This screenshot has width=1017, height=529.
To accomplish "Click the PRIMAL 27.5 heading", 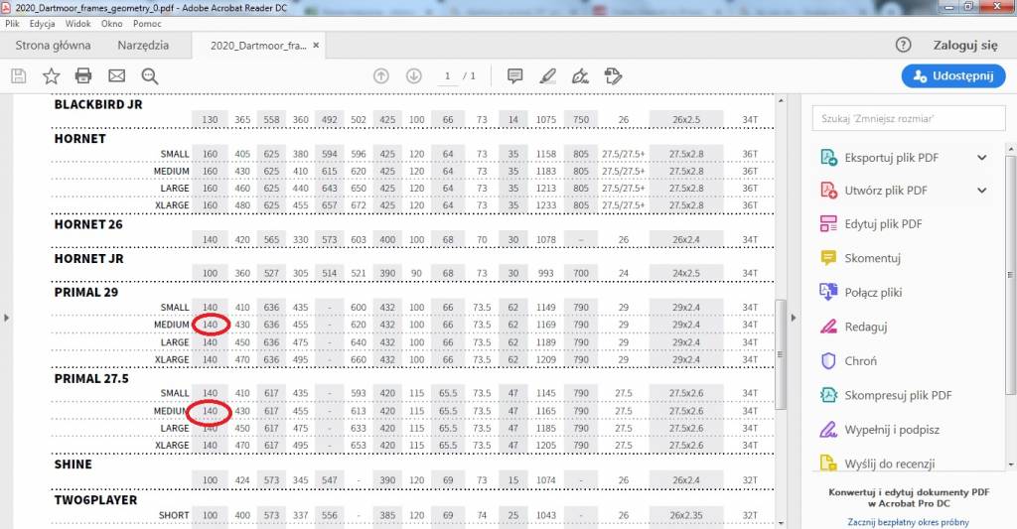I will (x=91, y=378).
